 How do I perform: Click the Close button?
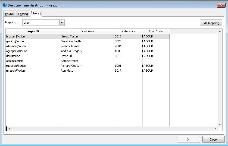(x=213, y=139)
